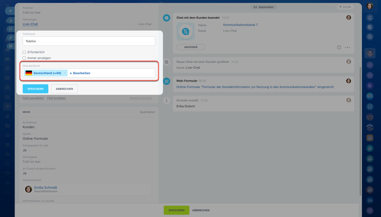
Task: Open the '24' badge in right panel
Action: [x=370, y=200]
